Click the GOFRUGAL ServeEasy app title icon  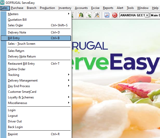pyautogui.click(x=2, y=3)
